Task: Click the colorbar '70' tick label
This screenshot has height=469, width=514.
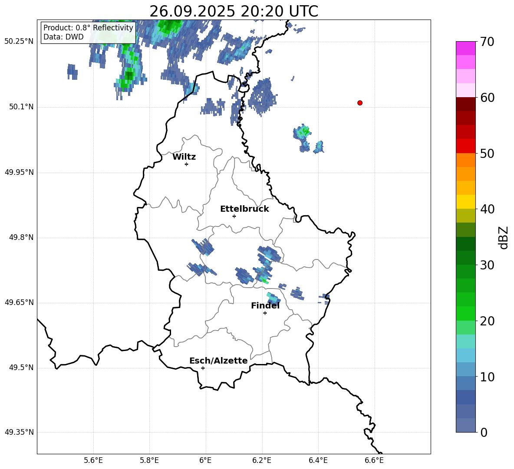Action: click(488, 42)
